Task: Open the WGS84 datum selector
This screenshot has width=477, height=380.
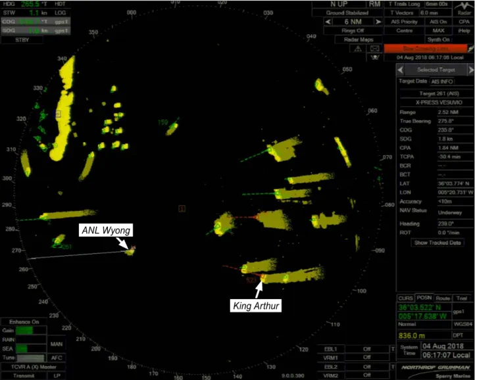Action: [x=463, y=324]
